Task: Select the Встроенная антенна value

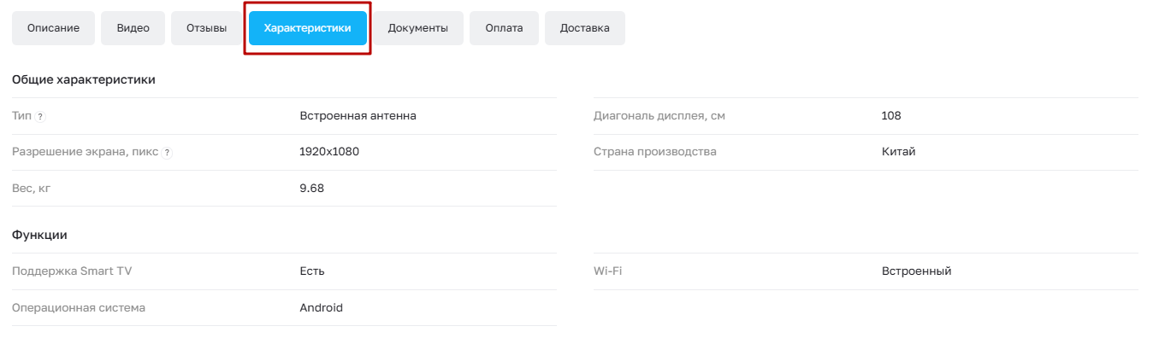Action: [358, 115]
